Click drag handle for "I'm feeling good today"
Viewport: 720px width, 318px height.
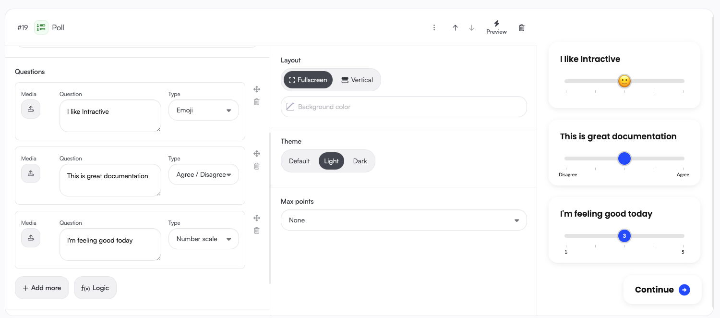click(257, 218)
